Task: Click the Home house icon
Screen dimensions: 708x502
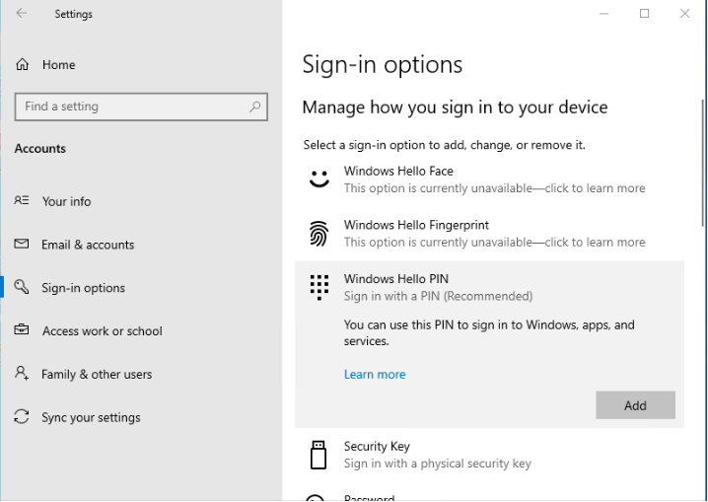Action: point(22,64)
